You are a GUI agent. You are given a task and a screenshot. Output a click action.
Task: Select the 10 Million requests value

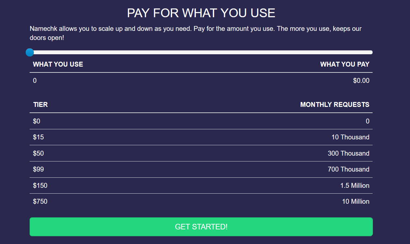[355, 201]
